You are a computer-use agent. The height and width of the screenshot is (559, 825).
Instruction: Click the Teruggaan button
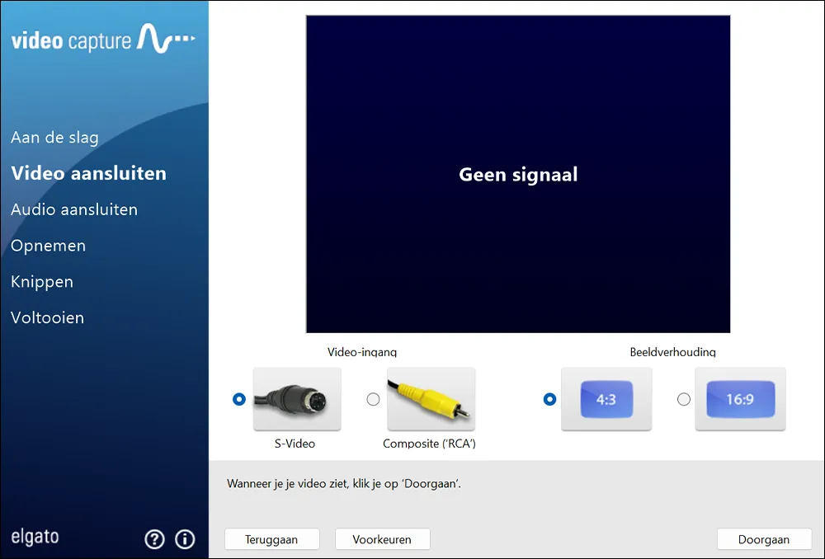pyautogui.click(x=272, y=539)
